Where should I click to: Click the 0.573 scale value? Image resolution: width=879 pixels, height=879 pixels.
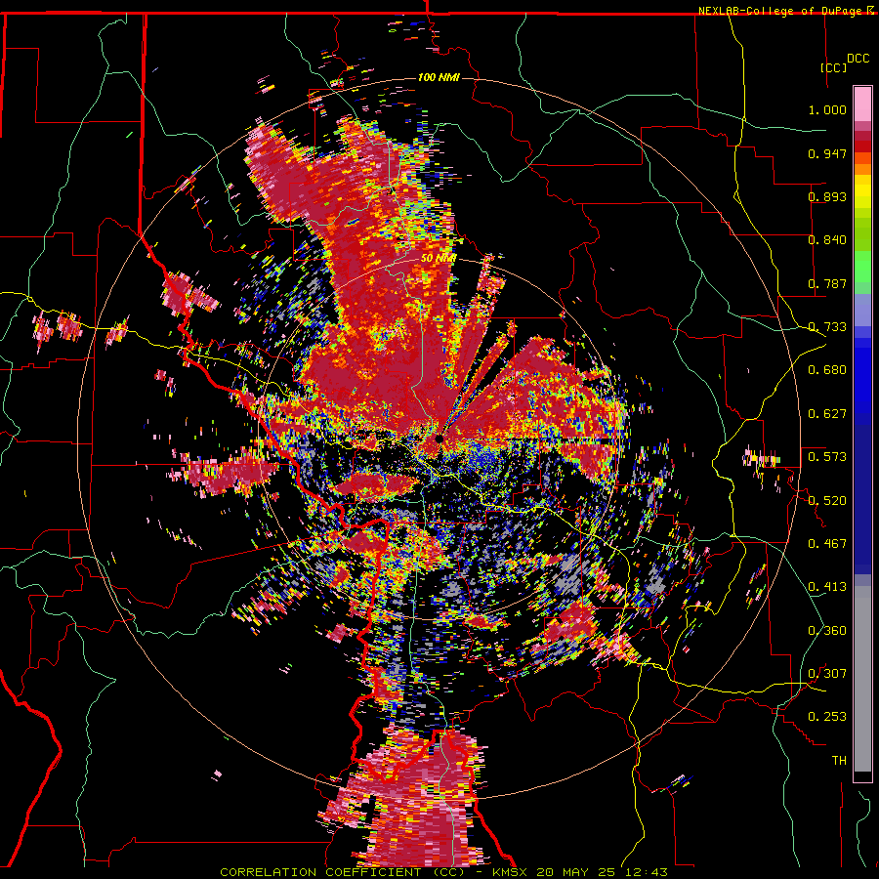pyautogui.click(x=827, y=457)
